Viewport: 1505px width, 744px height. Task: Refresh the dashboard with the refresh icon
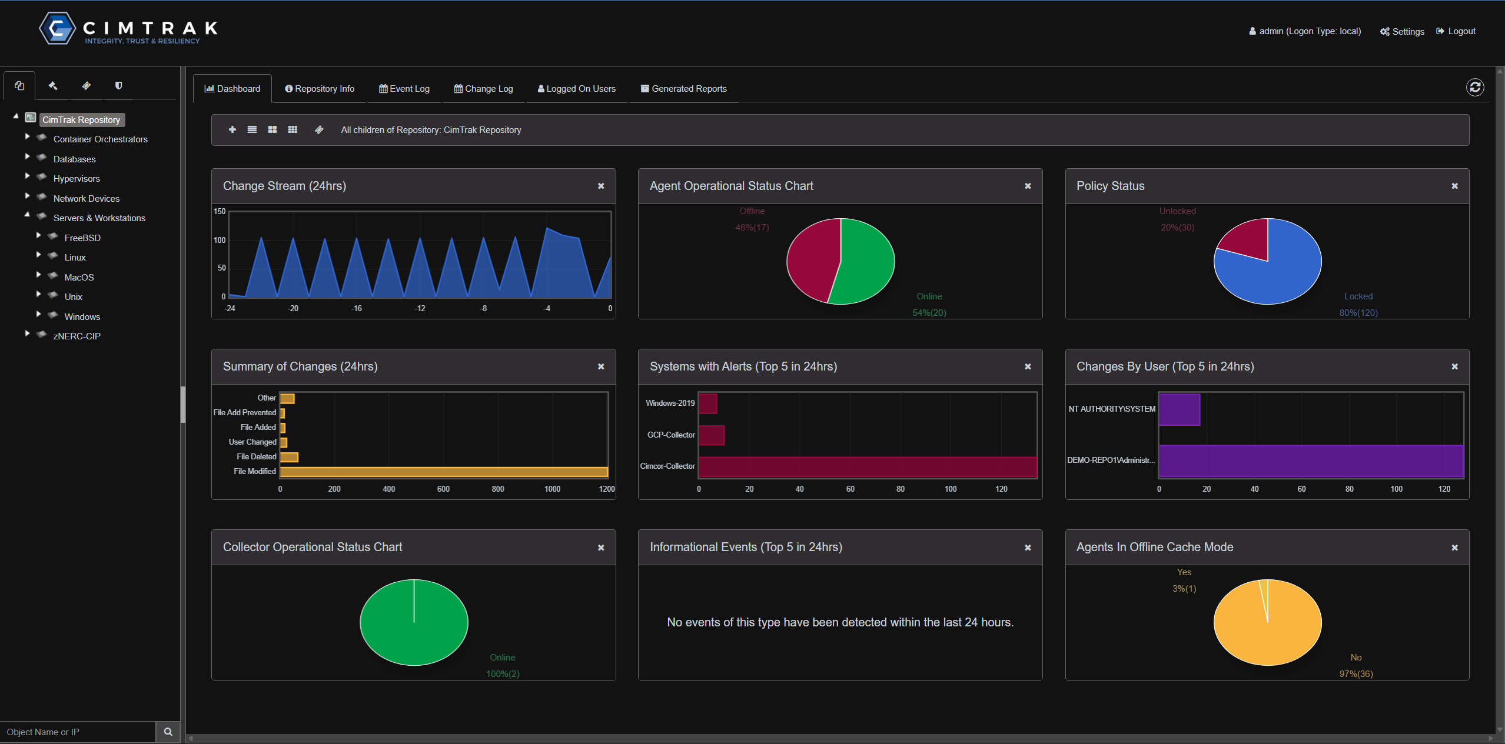click(1474, 87)
